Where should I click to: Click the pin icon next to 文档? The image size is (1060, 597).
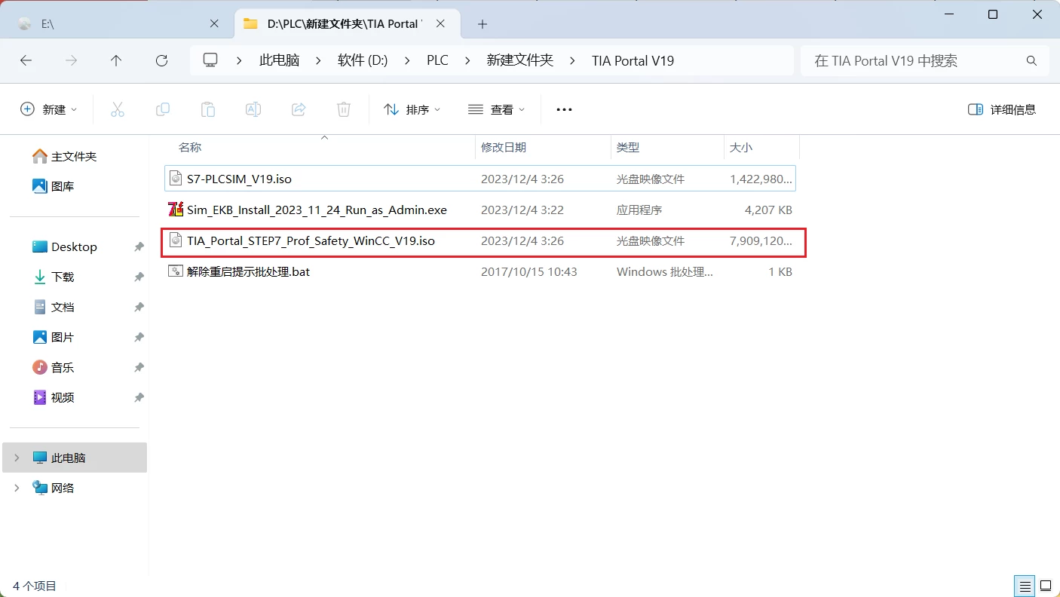139,308
